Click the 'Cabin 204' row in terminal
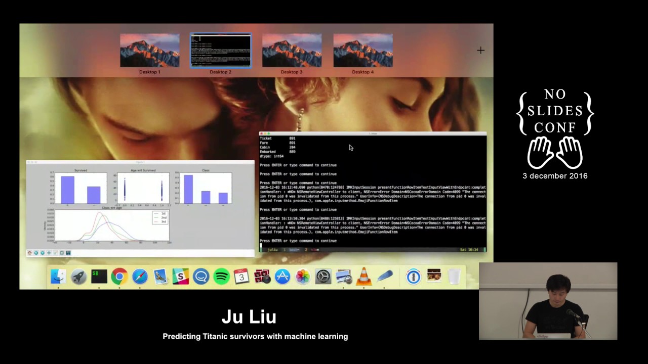Image resolution: width=648 pixels, height=364 pixels. point(278,147)
